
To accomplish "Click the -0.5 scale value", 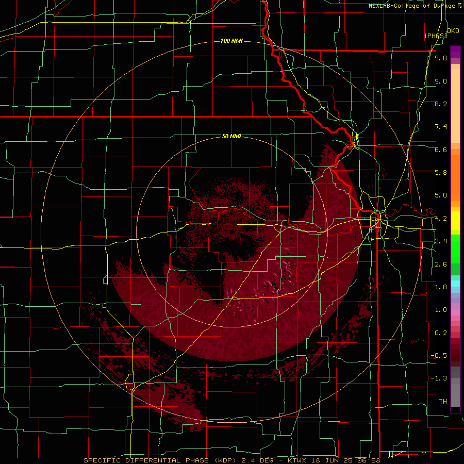I will (439, 356).
